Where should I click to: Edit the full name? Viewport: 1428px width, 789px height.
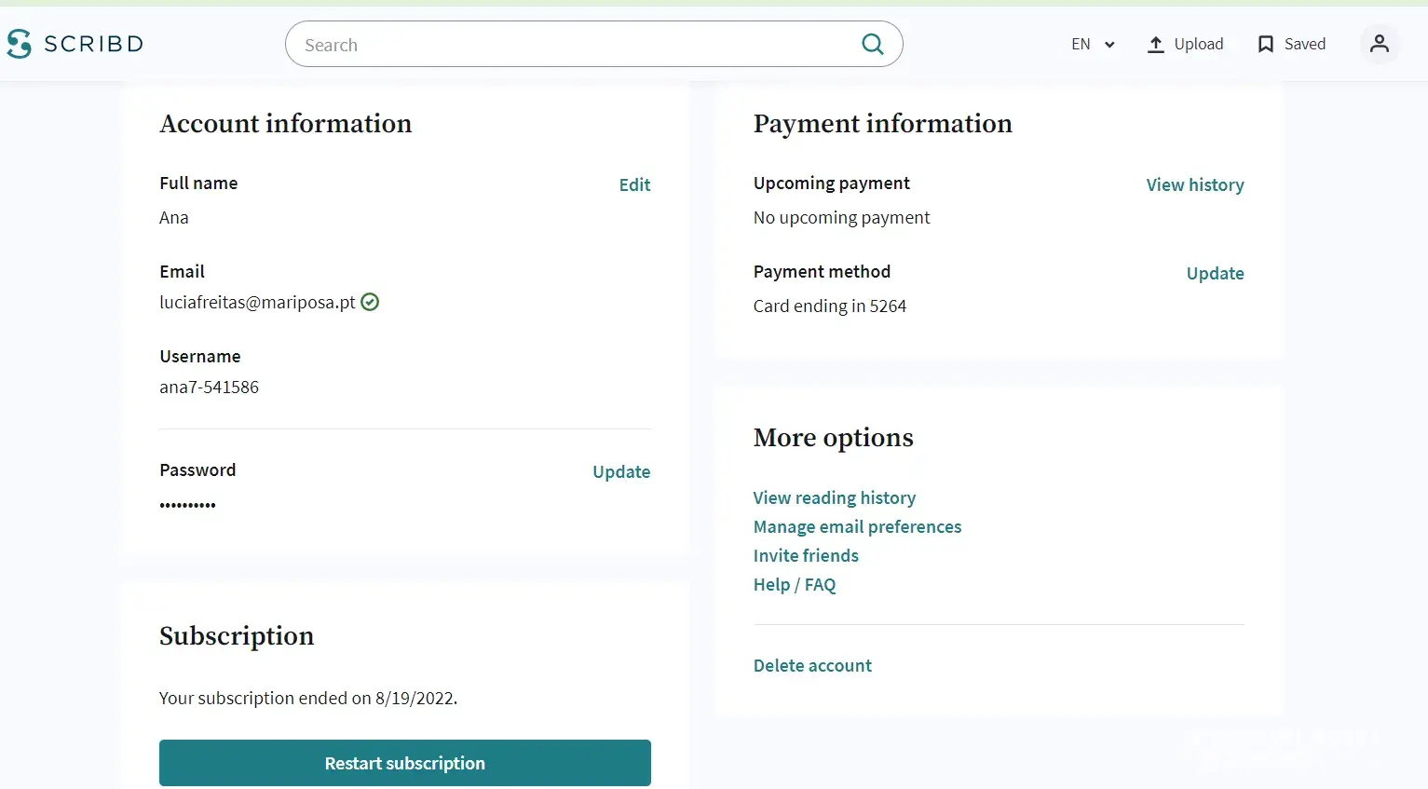pyautogui.click(x=634, y=185)
